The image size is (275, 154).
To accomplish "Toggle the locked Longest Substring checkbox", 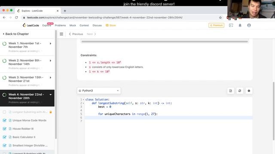I will pyautogui.click(x=5, y=112).
